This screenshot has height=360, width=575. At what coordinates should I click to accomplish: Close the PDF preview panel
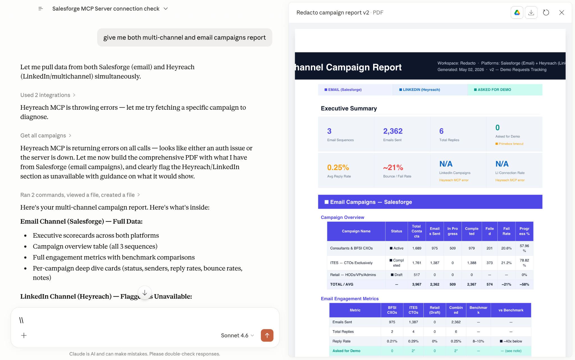pyautogui.click(x=562, y=13)
